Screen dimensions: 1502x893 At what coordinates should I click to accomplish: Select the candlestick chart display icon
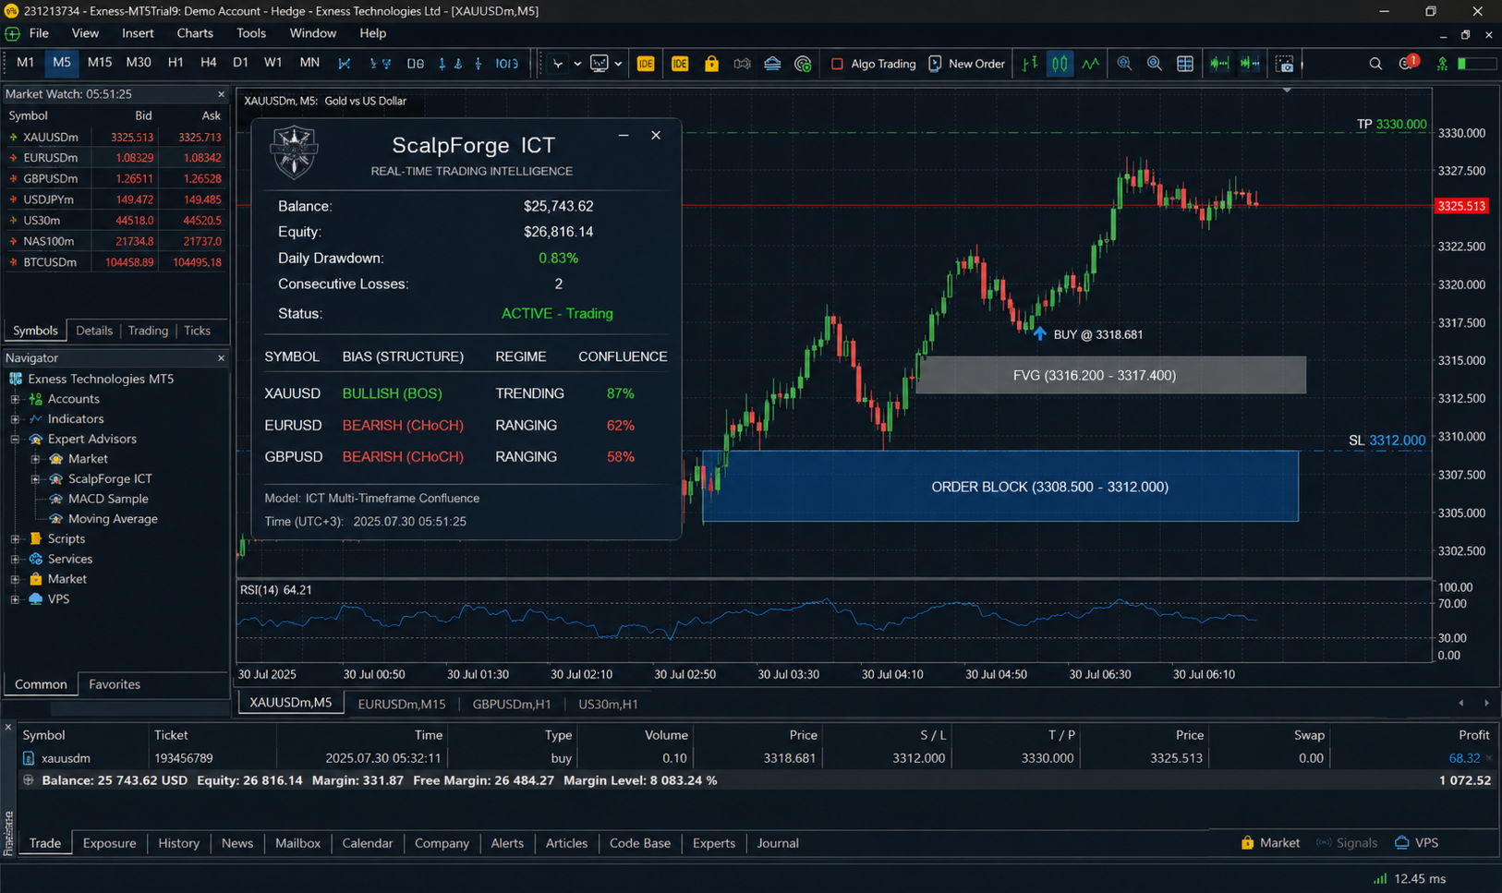pos(1060,64)
